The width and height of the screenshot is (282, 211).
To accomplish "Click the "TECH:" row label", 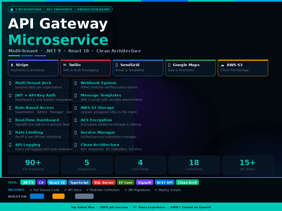I will pos(13,183).
